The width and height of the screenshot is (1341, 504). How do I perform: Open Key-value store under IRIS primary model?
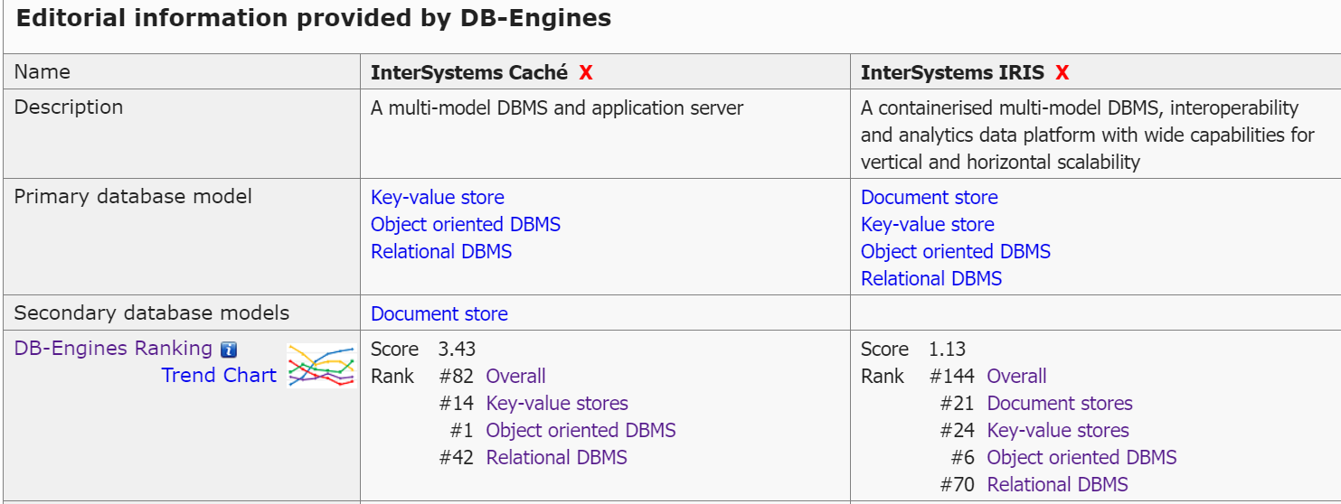[928, 225]
